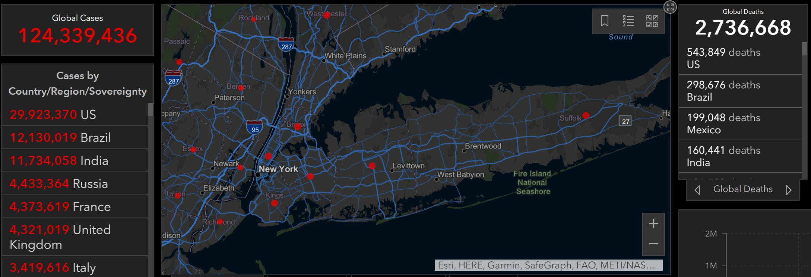
Task: Click the Yonkers map label
Action: (x=302, y=92)
